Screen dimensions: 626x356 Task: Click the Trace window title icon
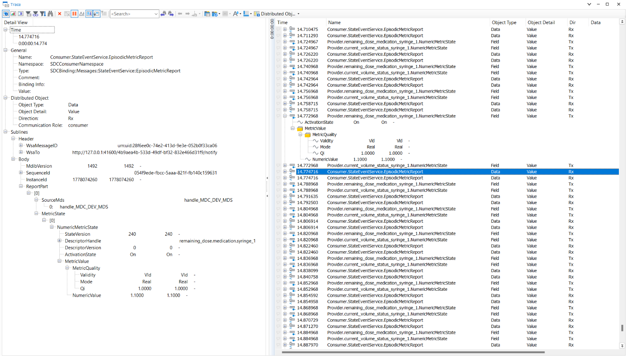click(6, 4)
